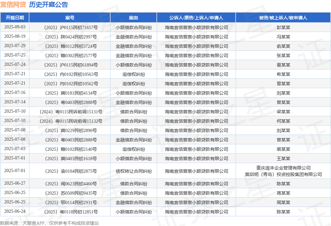Screen dimensions: 331x226
Task: Click case number 冀0181民初4134号
Action: pyautogui.click(x=71, y=93)
